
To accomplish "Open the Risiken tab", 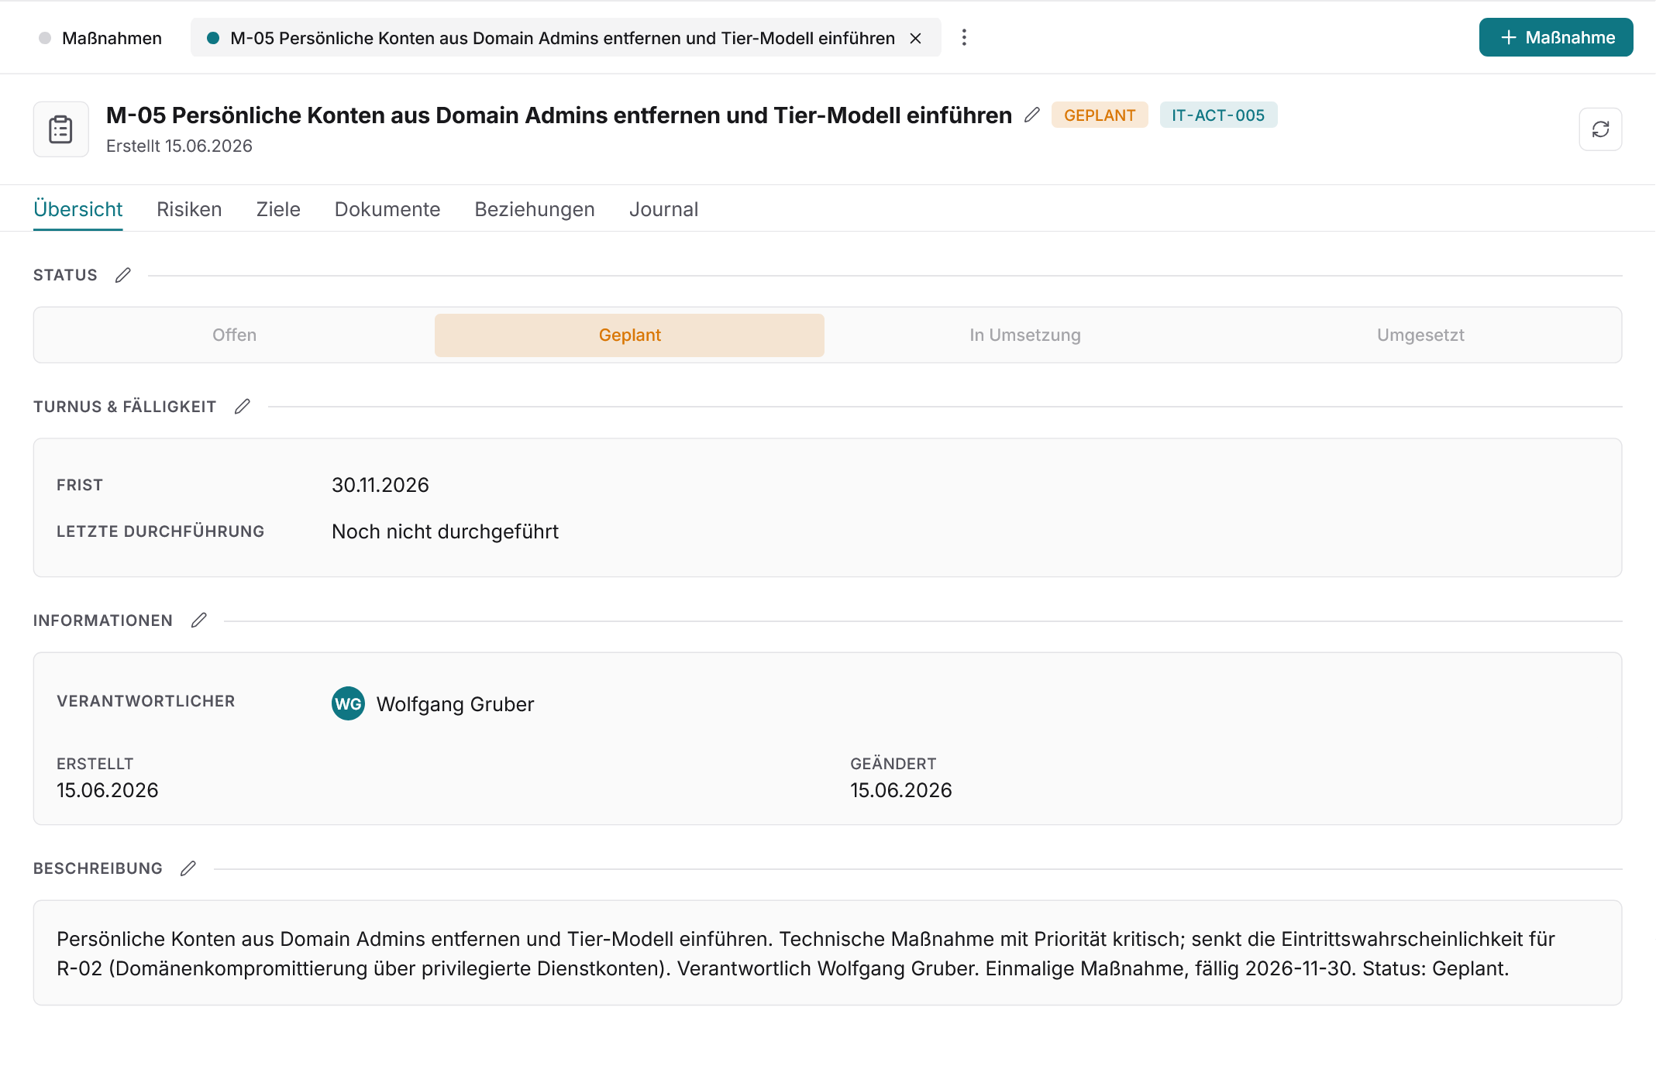I will click(x=189, y=209).
